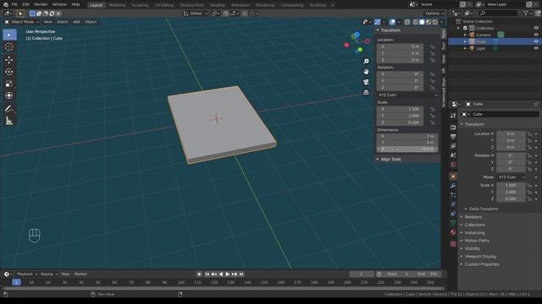Open the Output properties tab
Viewport: 542px width, 304px height.
[453, 137]
